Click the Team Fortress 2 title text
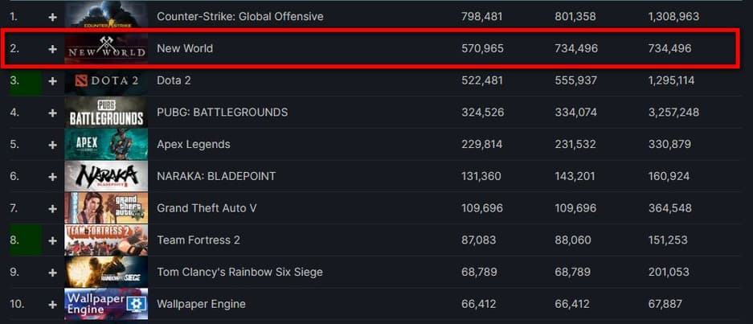 [x=198, y=240]
